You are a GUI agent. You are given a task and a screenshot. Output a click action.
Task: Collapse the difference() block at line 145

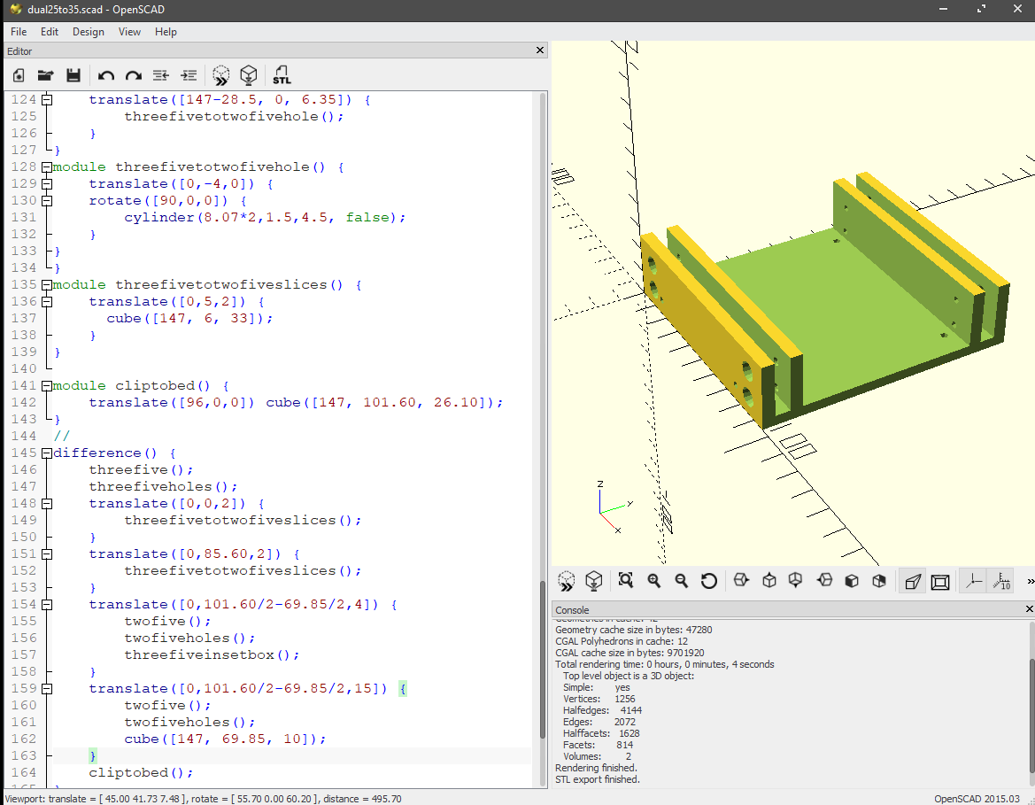click(x=46, y=453)
